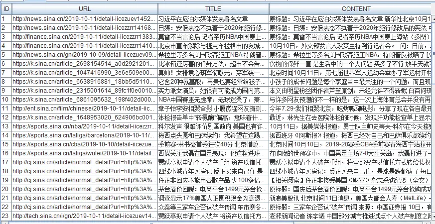The height and width of the screenshot is (224, 435).
Task: Click the ID column header
Action: 6,9
